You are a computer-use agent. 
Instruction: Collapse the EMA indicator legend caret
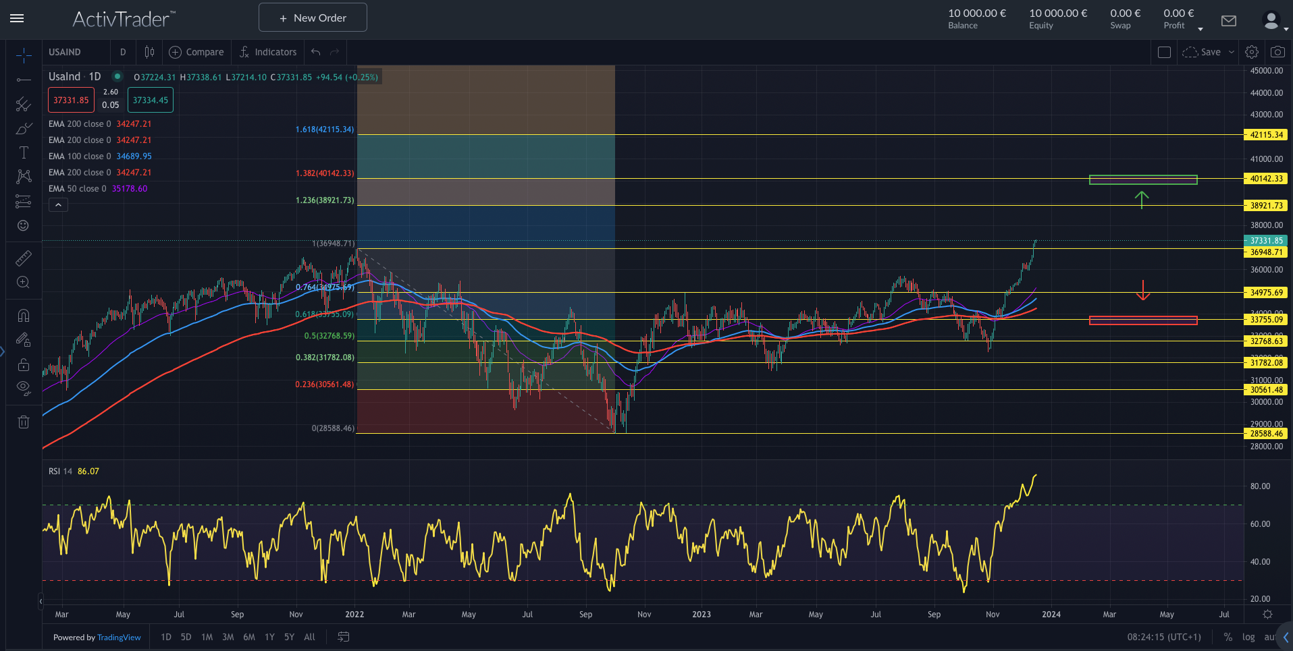[x=58, y=204]
